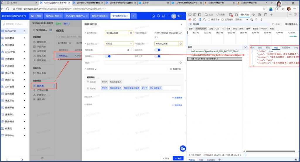Click the notification bell in HZERO header

pos(158,16)
